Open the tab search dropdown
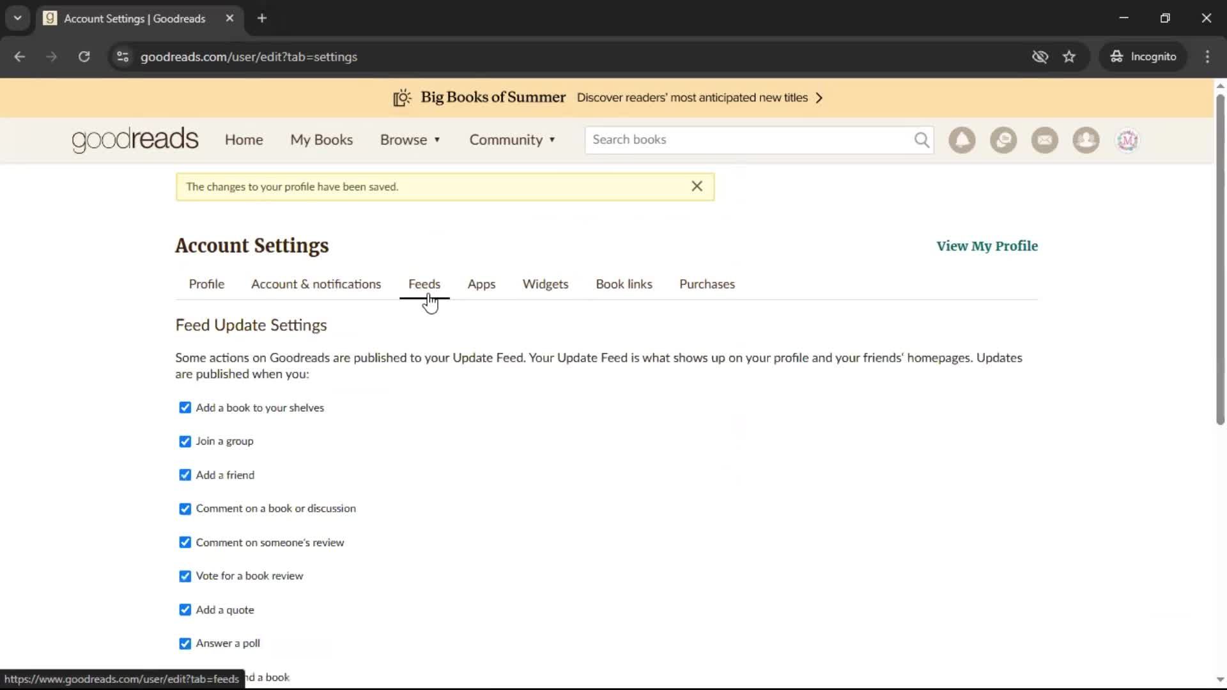 coord(18,19)
